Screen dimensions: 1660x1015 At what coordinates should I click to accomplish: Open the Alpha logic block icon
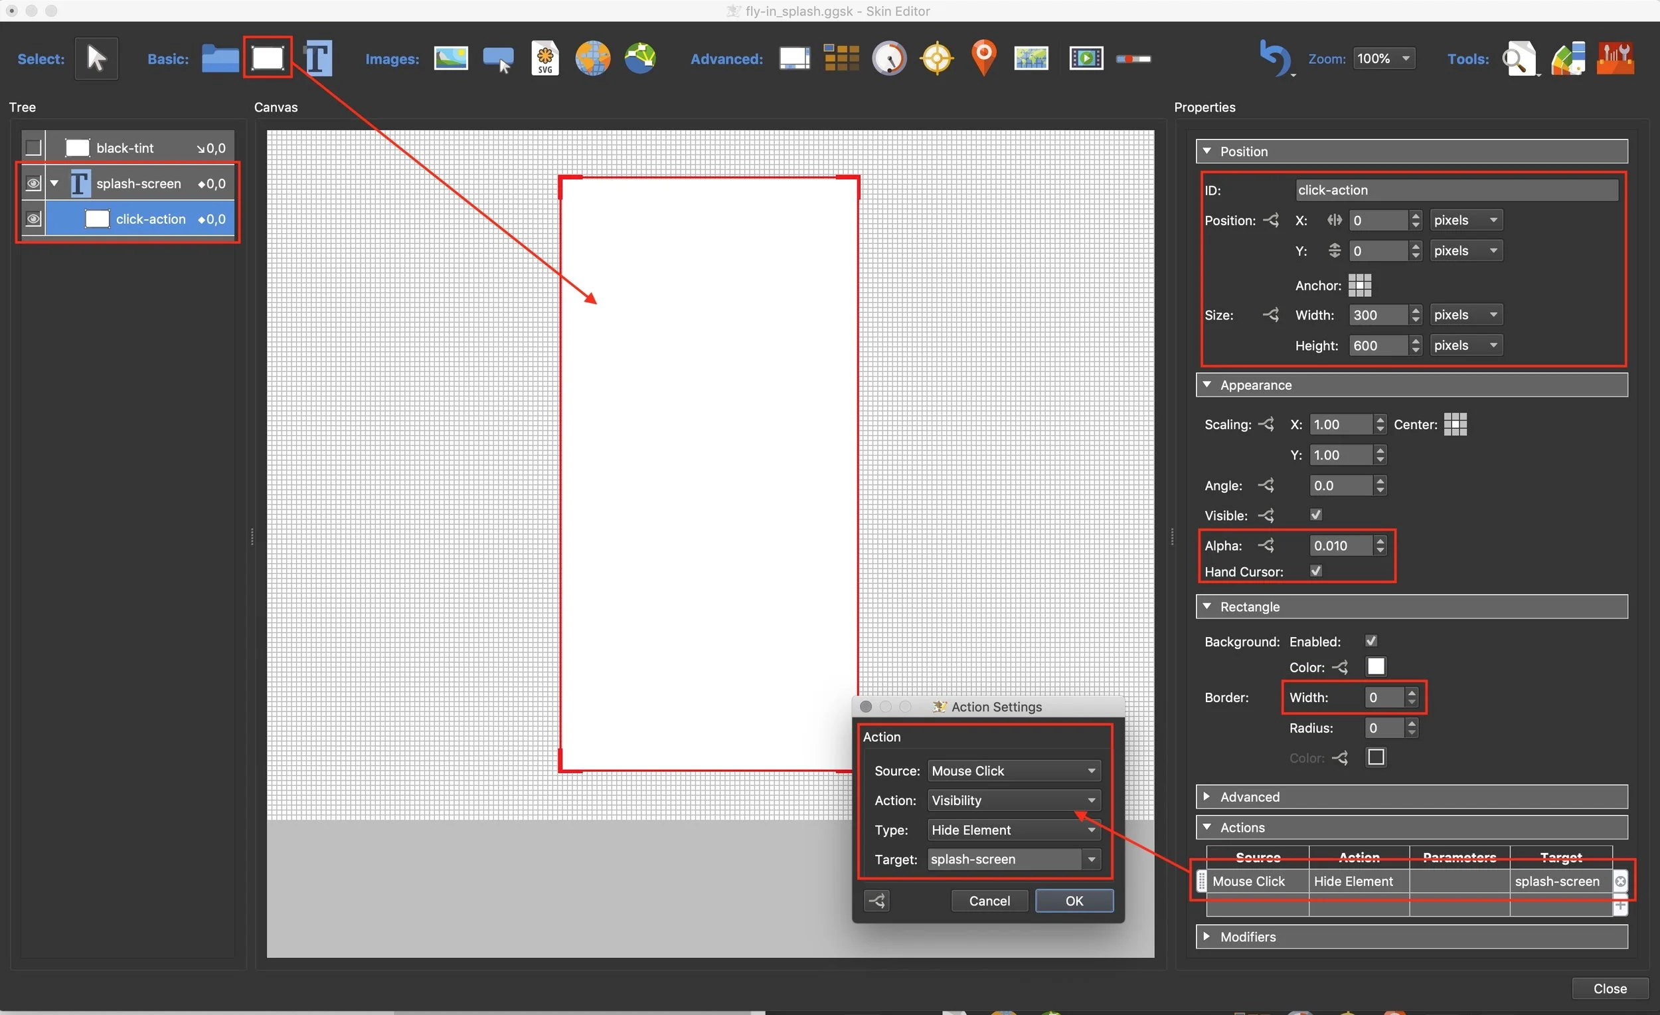tap(1266, 545)
